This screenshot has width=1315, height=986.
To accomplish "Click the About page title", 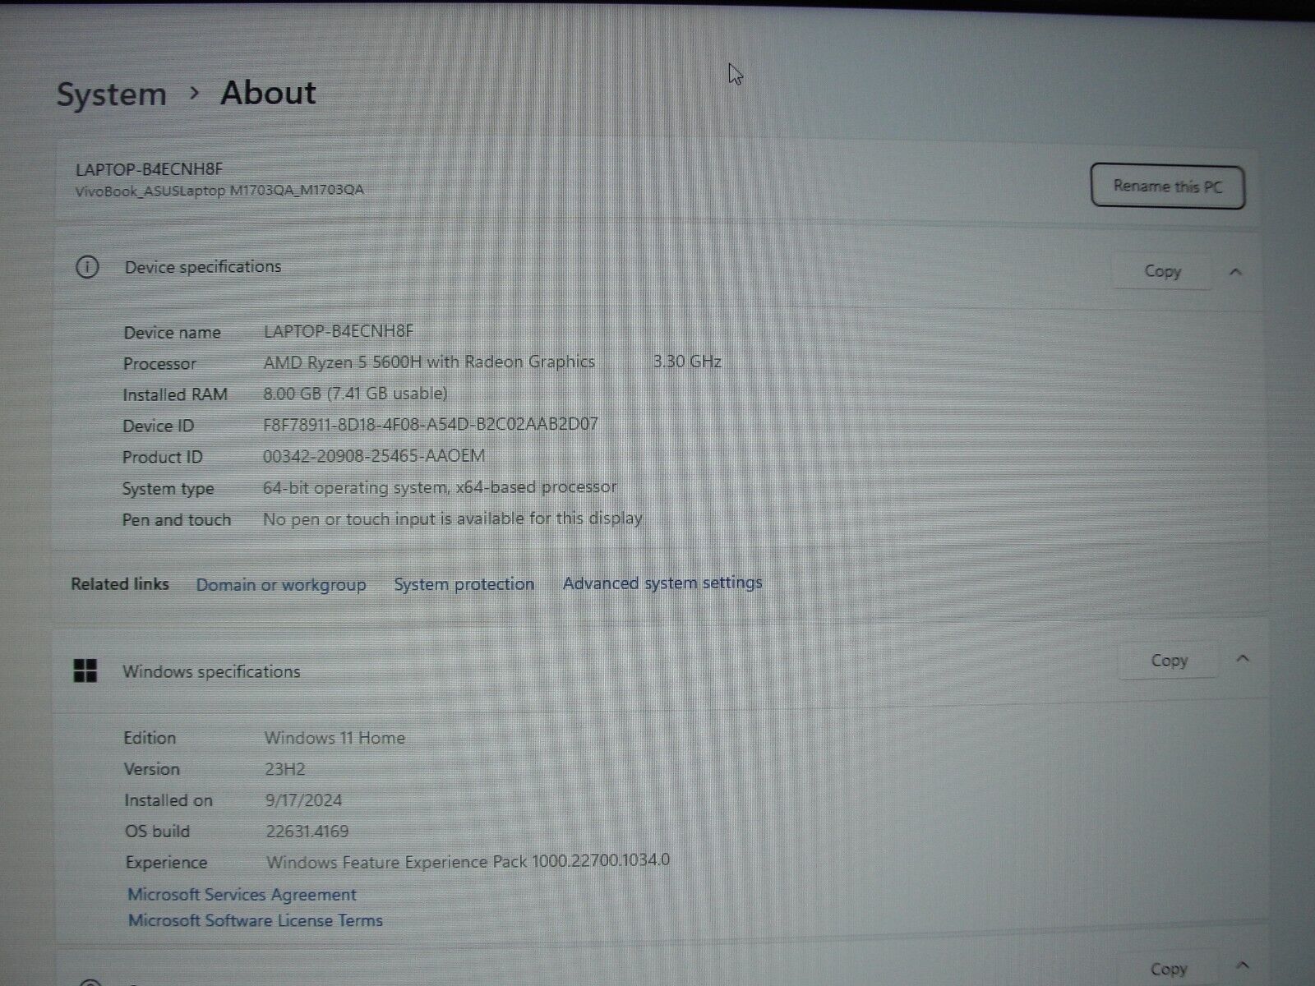I will pos(268,93).
